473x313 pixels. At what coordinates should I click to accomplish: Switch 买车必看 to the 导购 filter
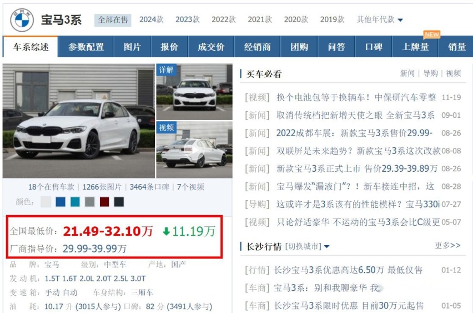coord(430,73)
